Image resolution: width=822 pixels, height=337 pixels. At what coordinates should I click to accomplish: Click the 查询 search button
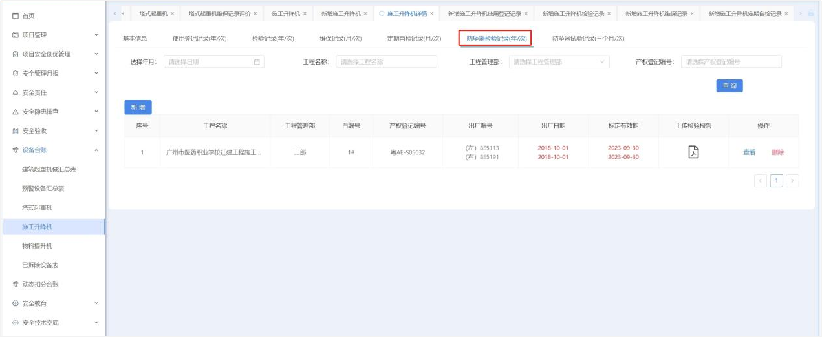pyautogui.click(x=729, y=86)
